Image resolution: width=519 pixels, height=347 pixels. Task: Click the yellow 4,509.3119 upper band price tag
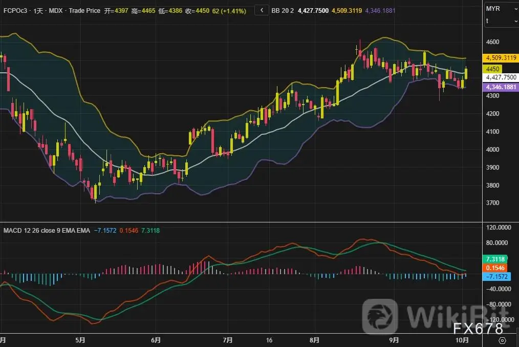pos(501,58)
